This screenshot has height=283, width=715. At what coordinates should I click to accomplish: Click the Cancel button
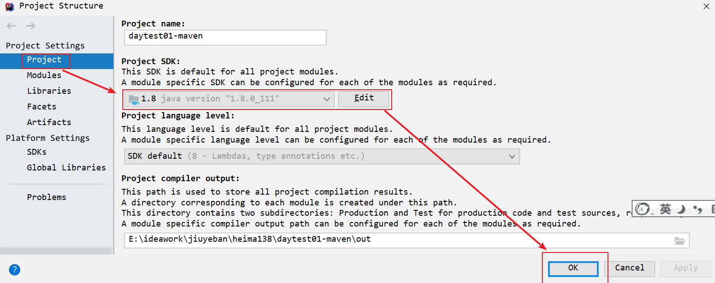(x=629, y=268)
